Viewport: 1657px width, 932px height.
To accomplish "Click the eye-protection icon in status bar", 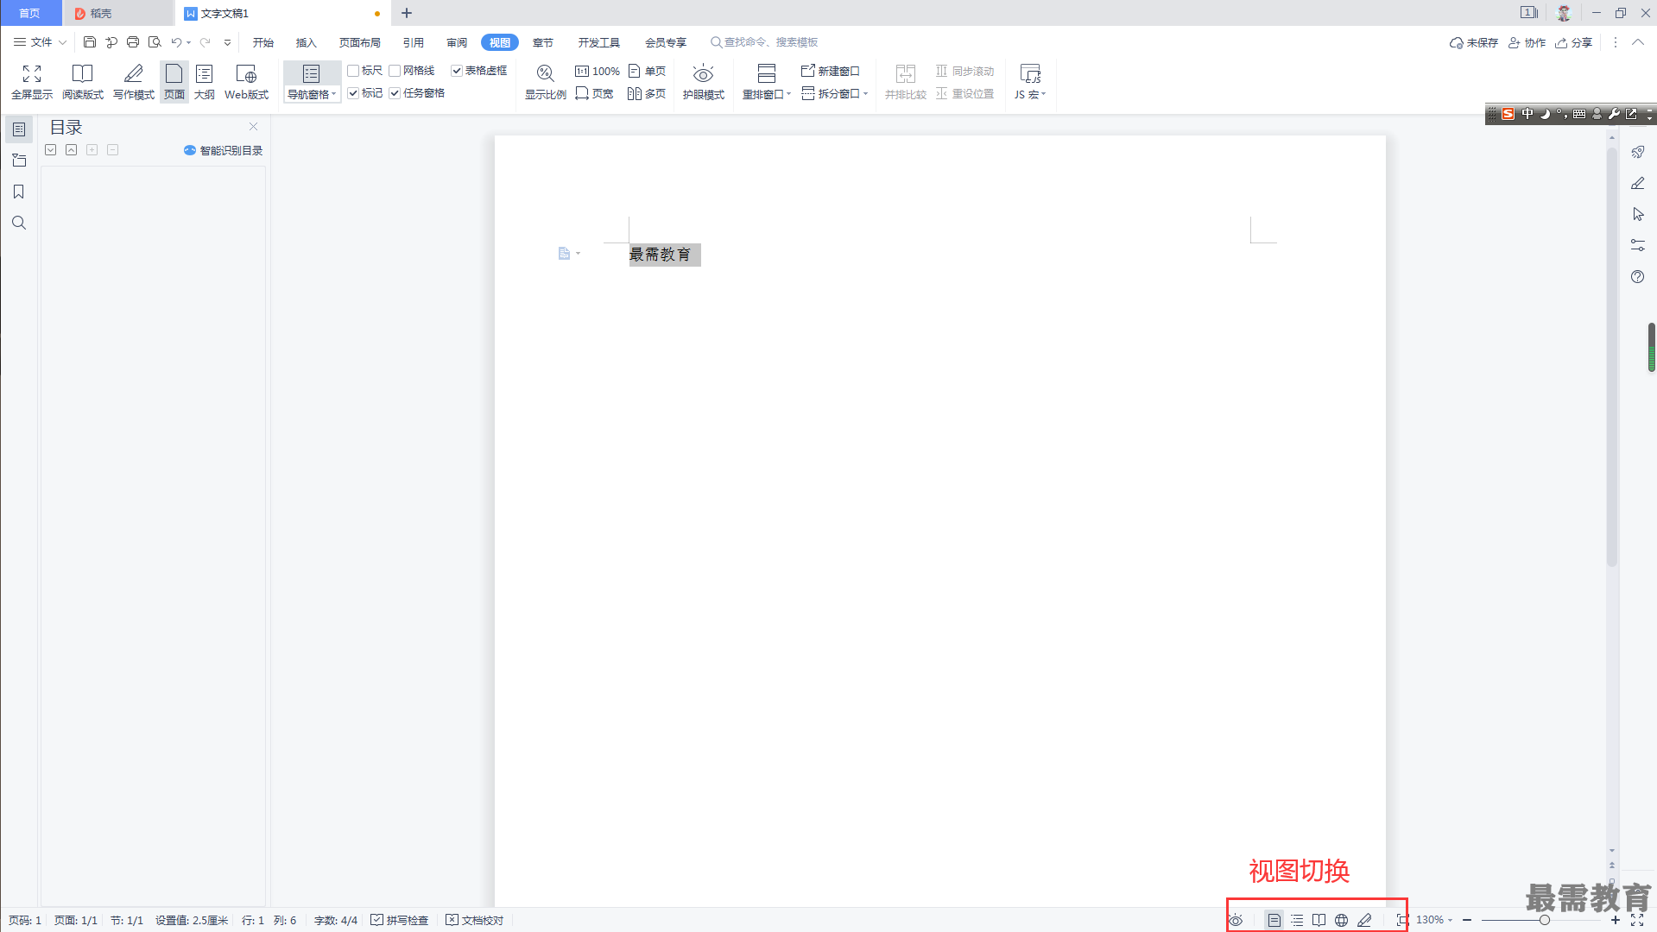I will 1236,920.
